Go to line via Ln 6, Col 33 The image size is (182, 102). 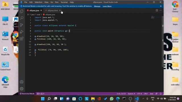121,93
